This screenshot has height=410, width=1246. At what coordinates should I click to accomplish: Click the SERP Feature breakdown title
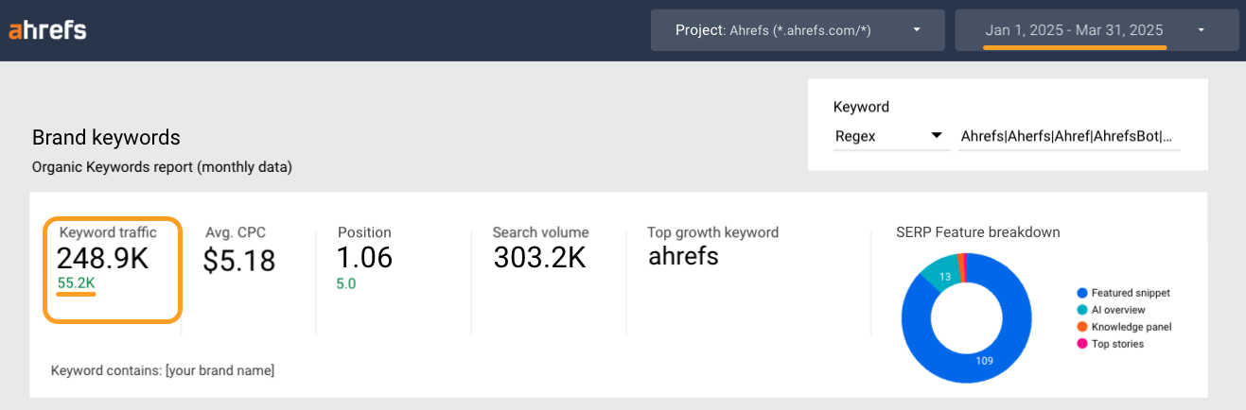[977, 231]
